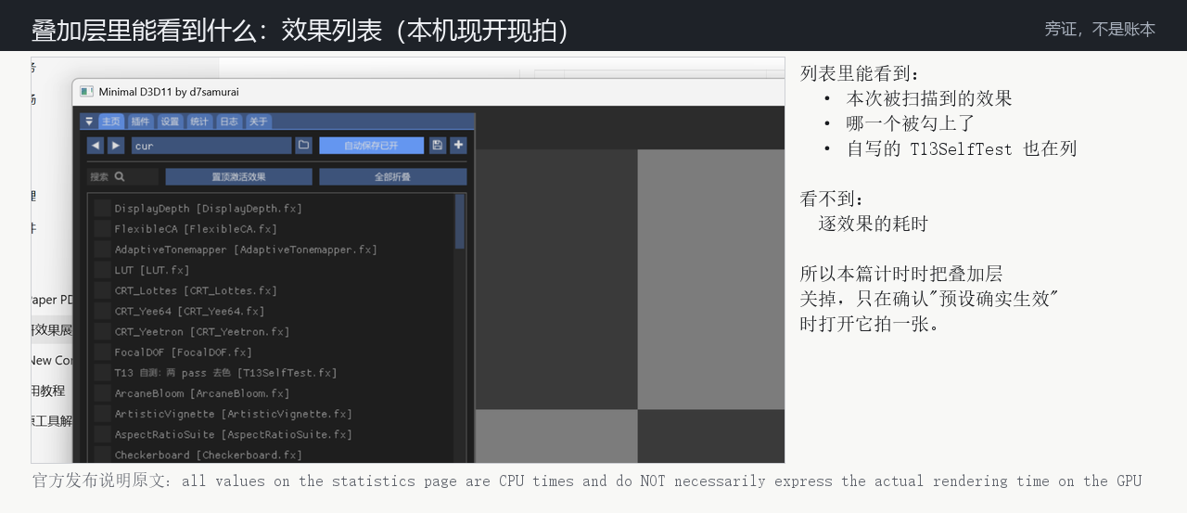The height and width of the screenshot is (513, 1187).
Task: Click the next preset arrow button
Action: tap(116, 146)
